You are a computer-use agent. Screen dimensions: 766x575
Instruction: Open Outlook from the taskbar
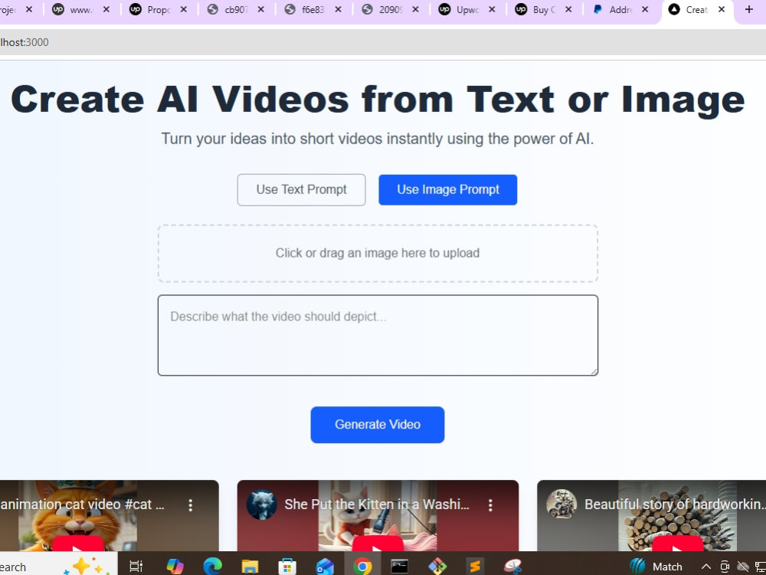coord(325,567)
